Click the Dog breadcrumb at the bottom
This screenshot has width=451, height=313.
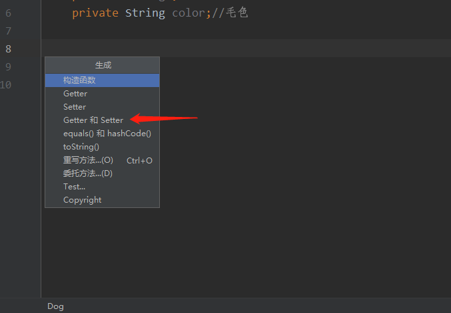pos(55,306)
